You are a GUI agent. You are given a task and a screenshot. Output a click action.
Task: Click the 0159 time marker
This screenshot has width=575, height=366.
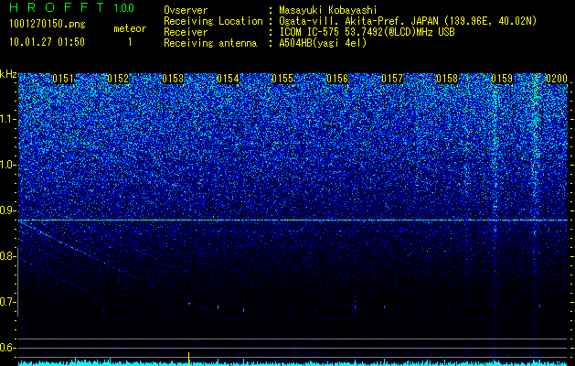tap(502, 79)
